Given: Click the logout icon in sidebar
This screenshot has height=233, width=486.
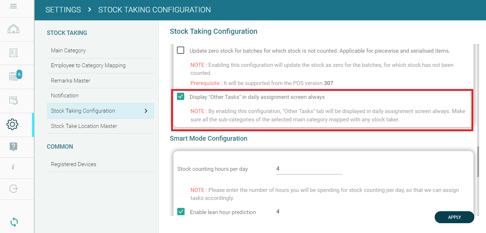Looking at the screenshot, I should pos(13,189).
